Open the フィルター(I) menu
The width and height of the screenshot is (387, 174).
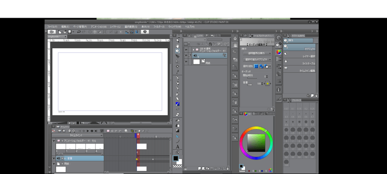[158, 27]
